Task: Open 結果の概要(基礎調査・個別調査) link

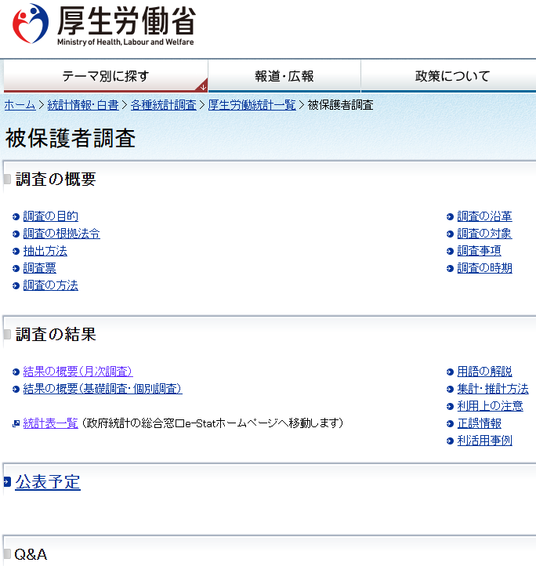Action: (102, 389)
